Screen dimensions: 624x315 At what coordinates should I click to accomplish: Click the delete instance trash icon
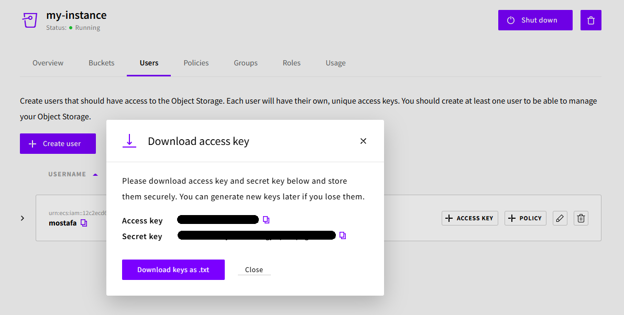tap(590, 20)
